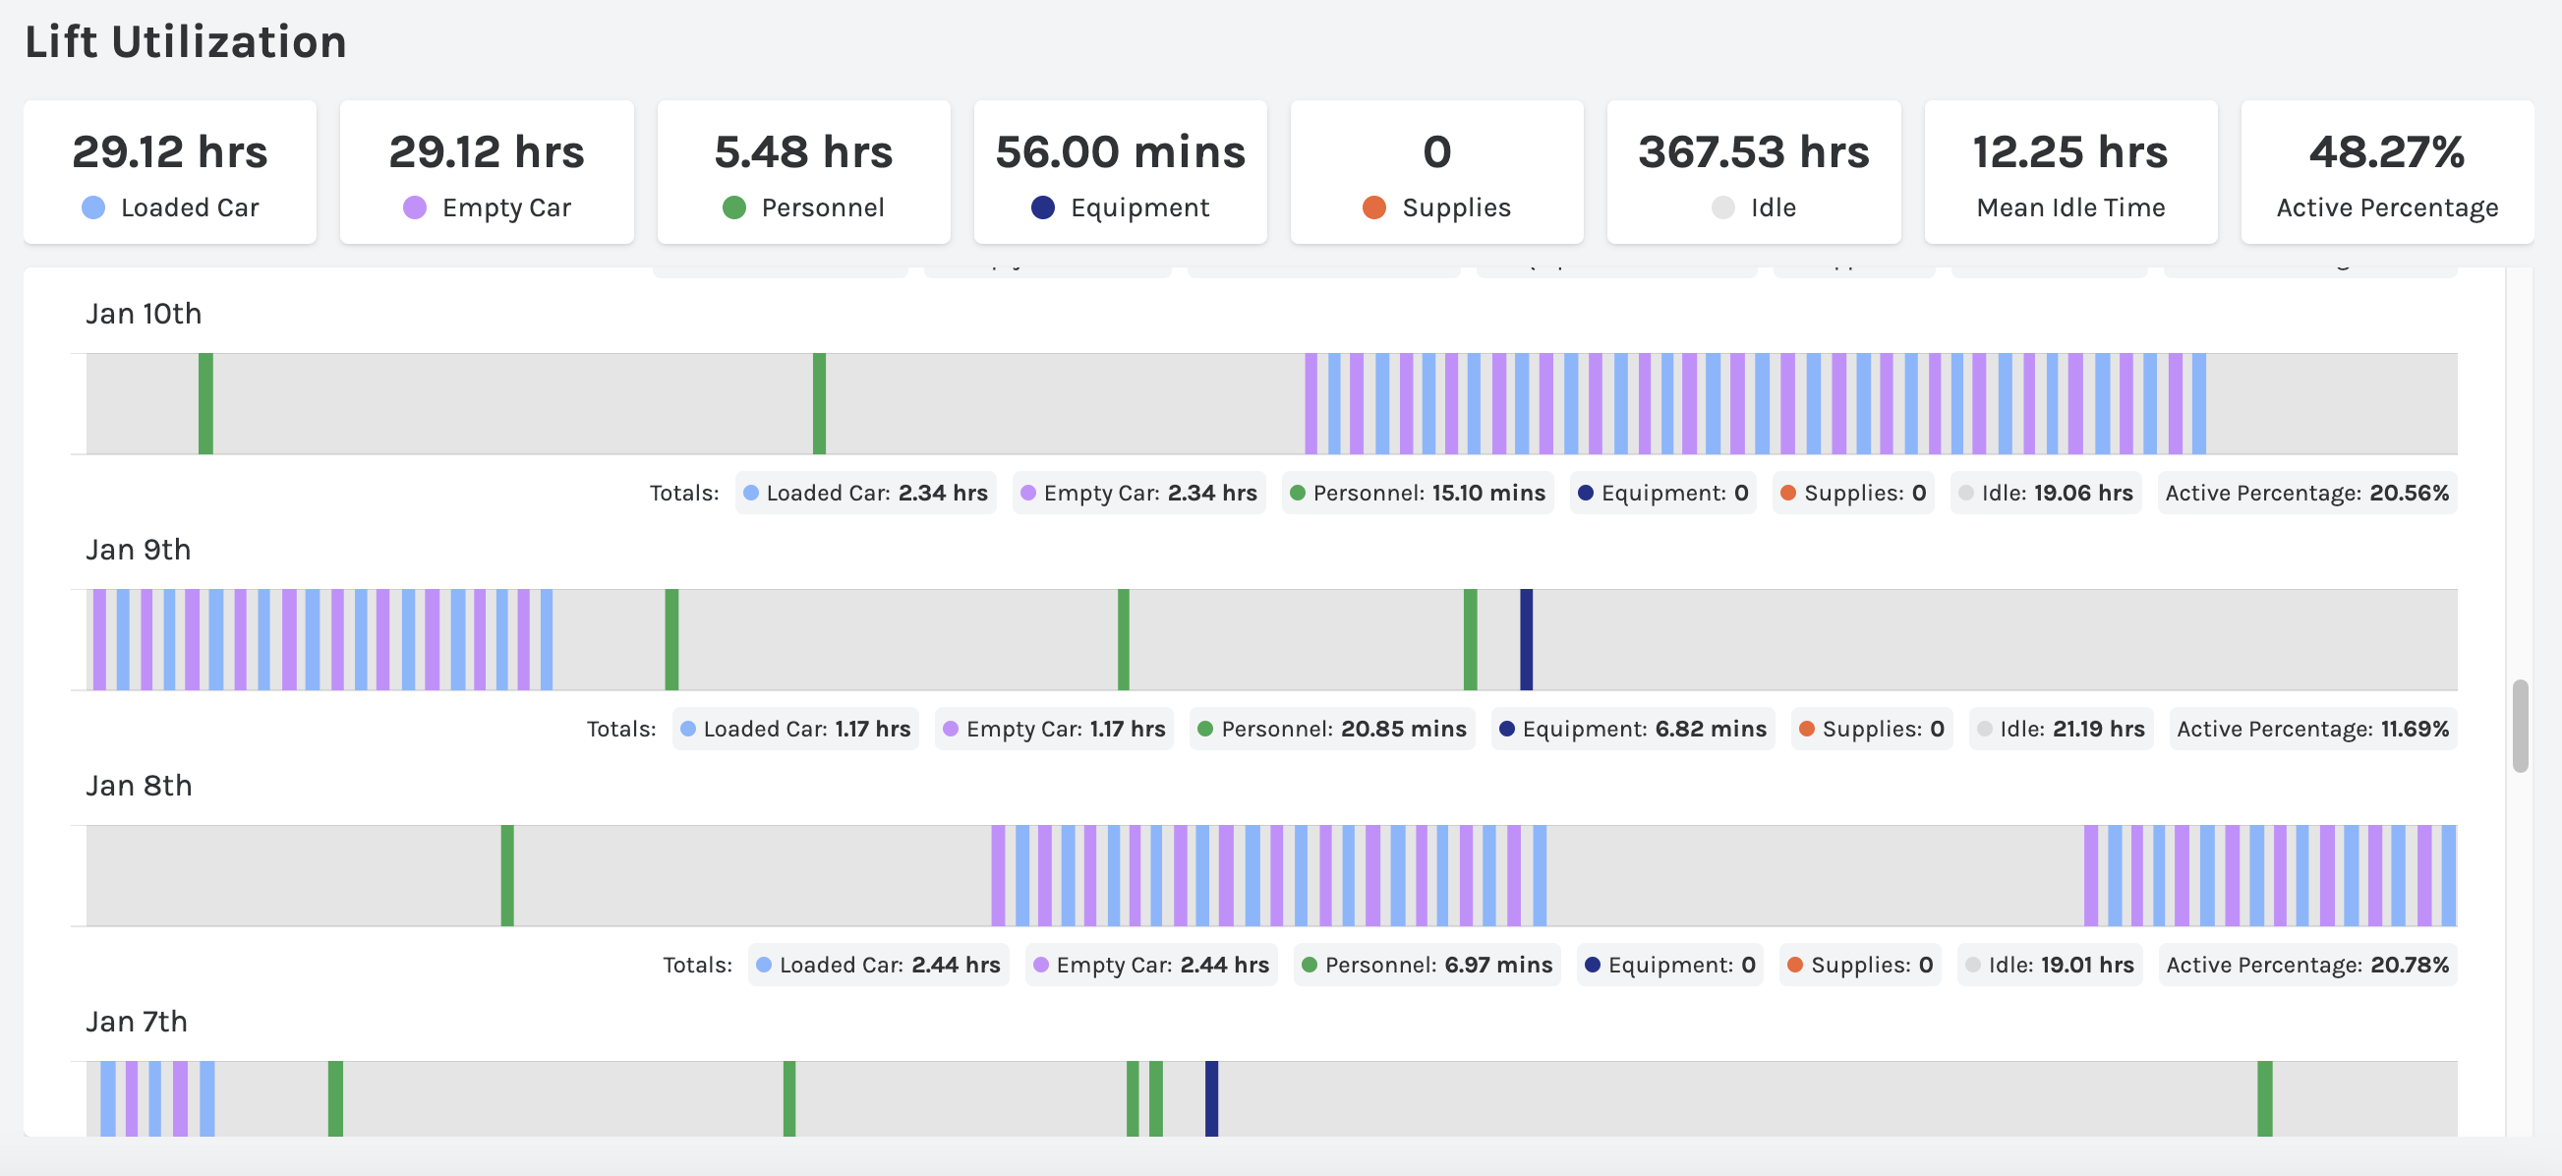
Task: Open the Mean Idle Time card
Action: click(x=2069, y=172)
